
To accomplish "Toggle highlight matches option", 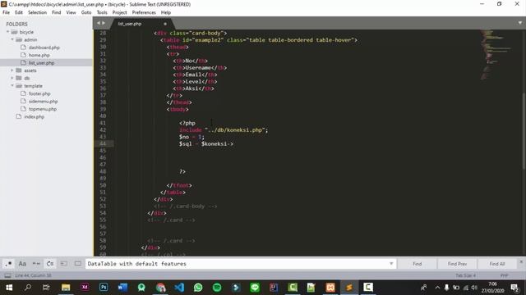I will [x=78, y=264].
